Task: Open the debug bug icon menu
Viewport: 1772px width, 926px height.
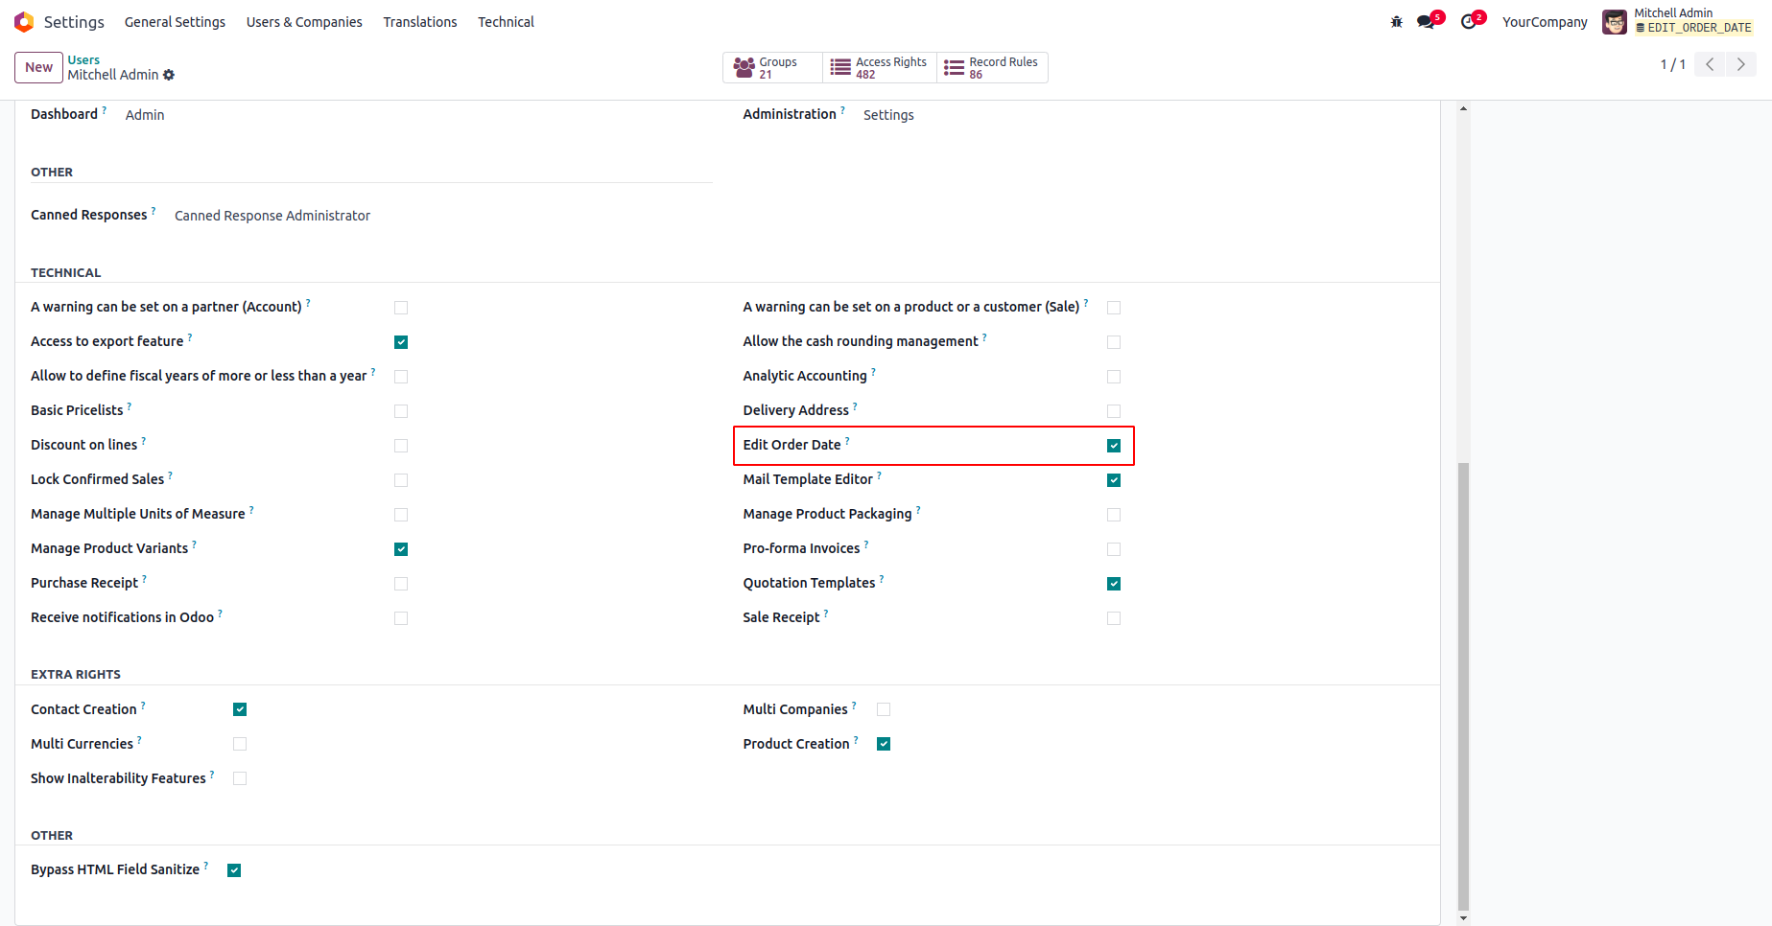Action: (1396, 22)
